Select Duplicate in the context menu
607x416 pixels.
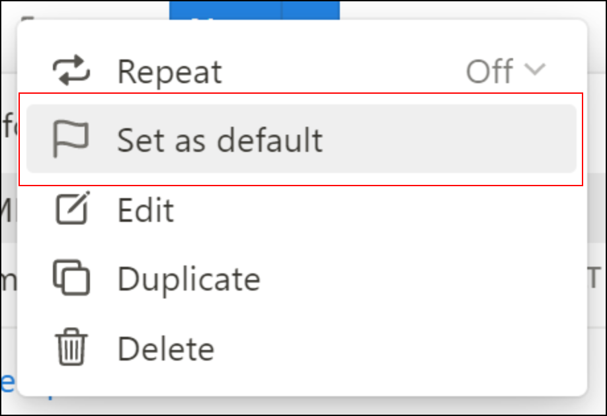[189, 279]
